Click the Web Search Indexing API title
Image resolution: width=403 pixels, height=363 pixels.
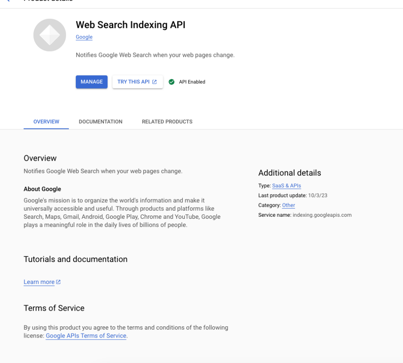tap(131, 25)
